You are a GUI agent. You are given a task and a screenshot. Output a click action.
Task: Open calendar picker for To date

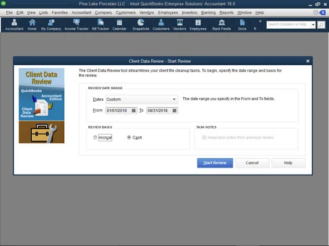[x=174, y=111]
